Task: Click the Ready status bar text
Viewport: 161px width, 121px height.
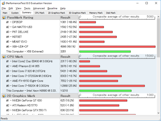Action: (4, 118)
